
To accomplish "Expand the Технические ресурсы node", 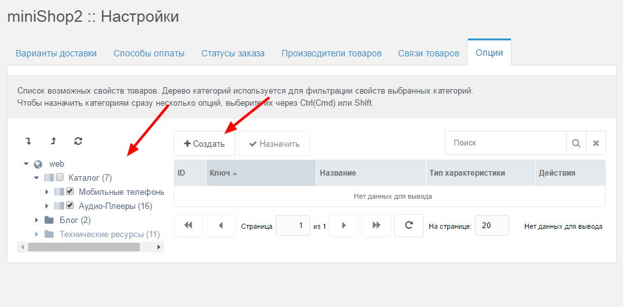I will tap(37, 235).
